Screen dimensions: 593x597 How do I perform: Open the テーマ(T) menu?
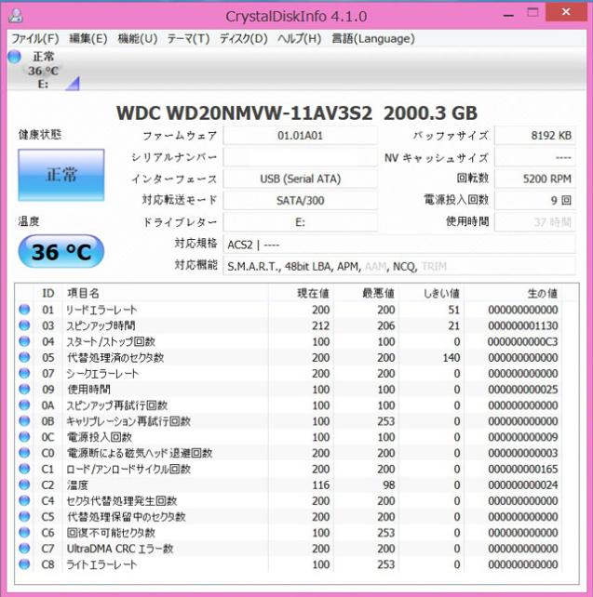pyautogui.click(x=188, y=38)
